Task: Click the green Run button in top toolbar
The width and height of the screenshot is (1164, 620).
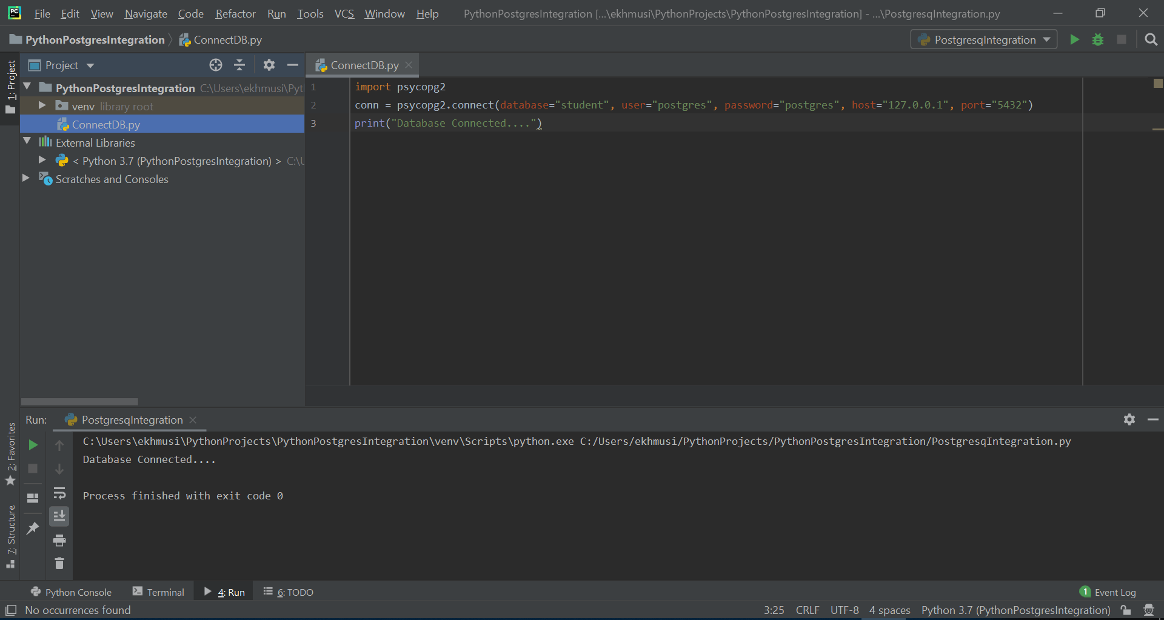Action: 1074,40
